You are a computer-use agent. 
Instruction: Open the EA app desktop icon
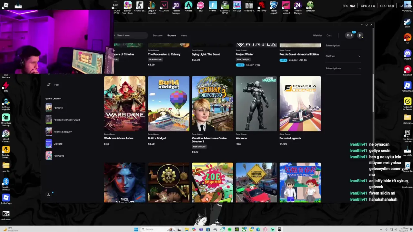(x=408, y=39)
